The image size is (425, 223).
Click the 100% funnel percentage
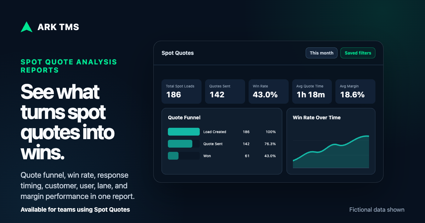(x=271, y=132)
